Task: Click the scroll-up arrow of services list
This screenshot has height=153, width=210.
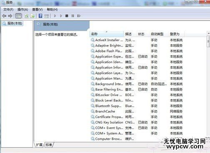Action: (x=208, y=33)
